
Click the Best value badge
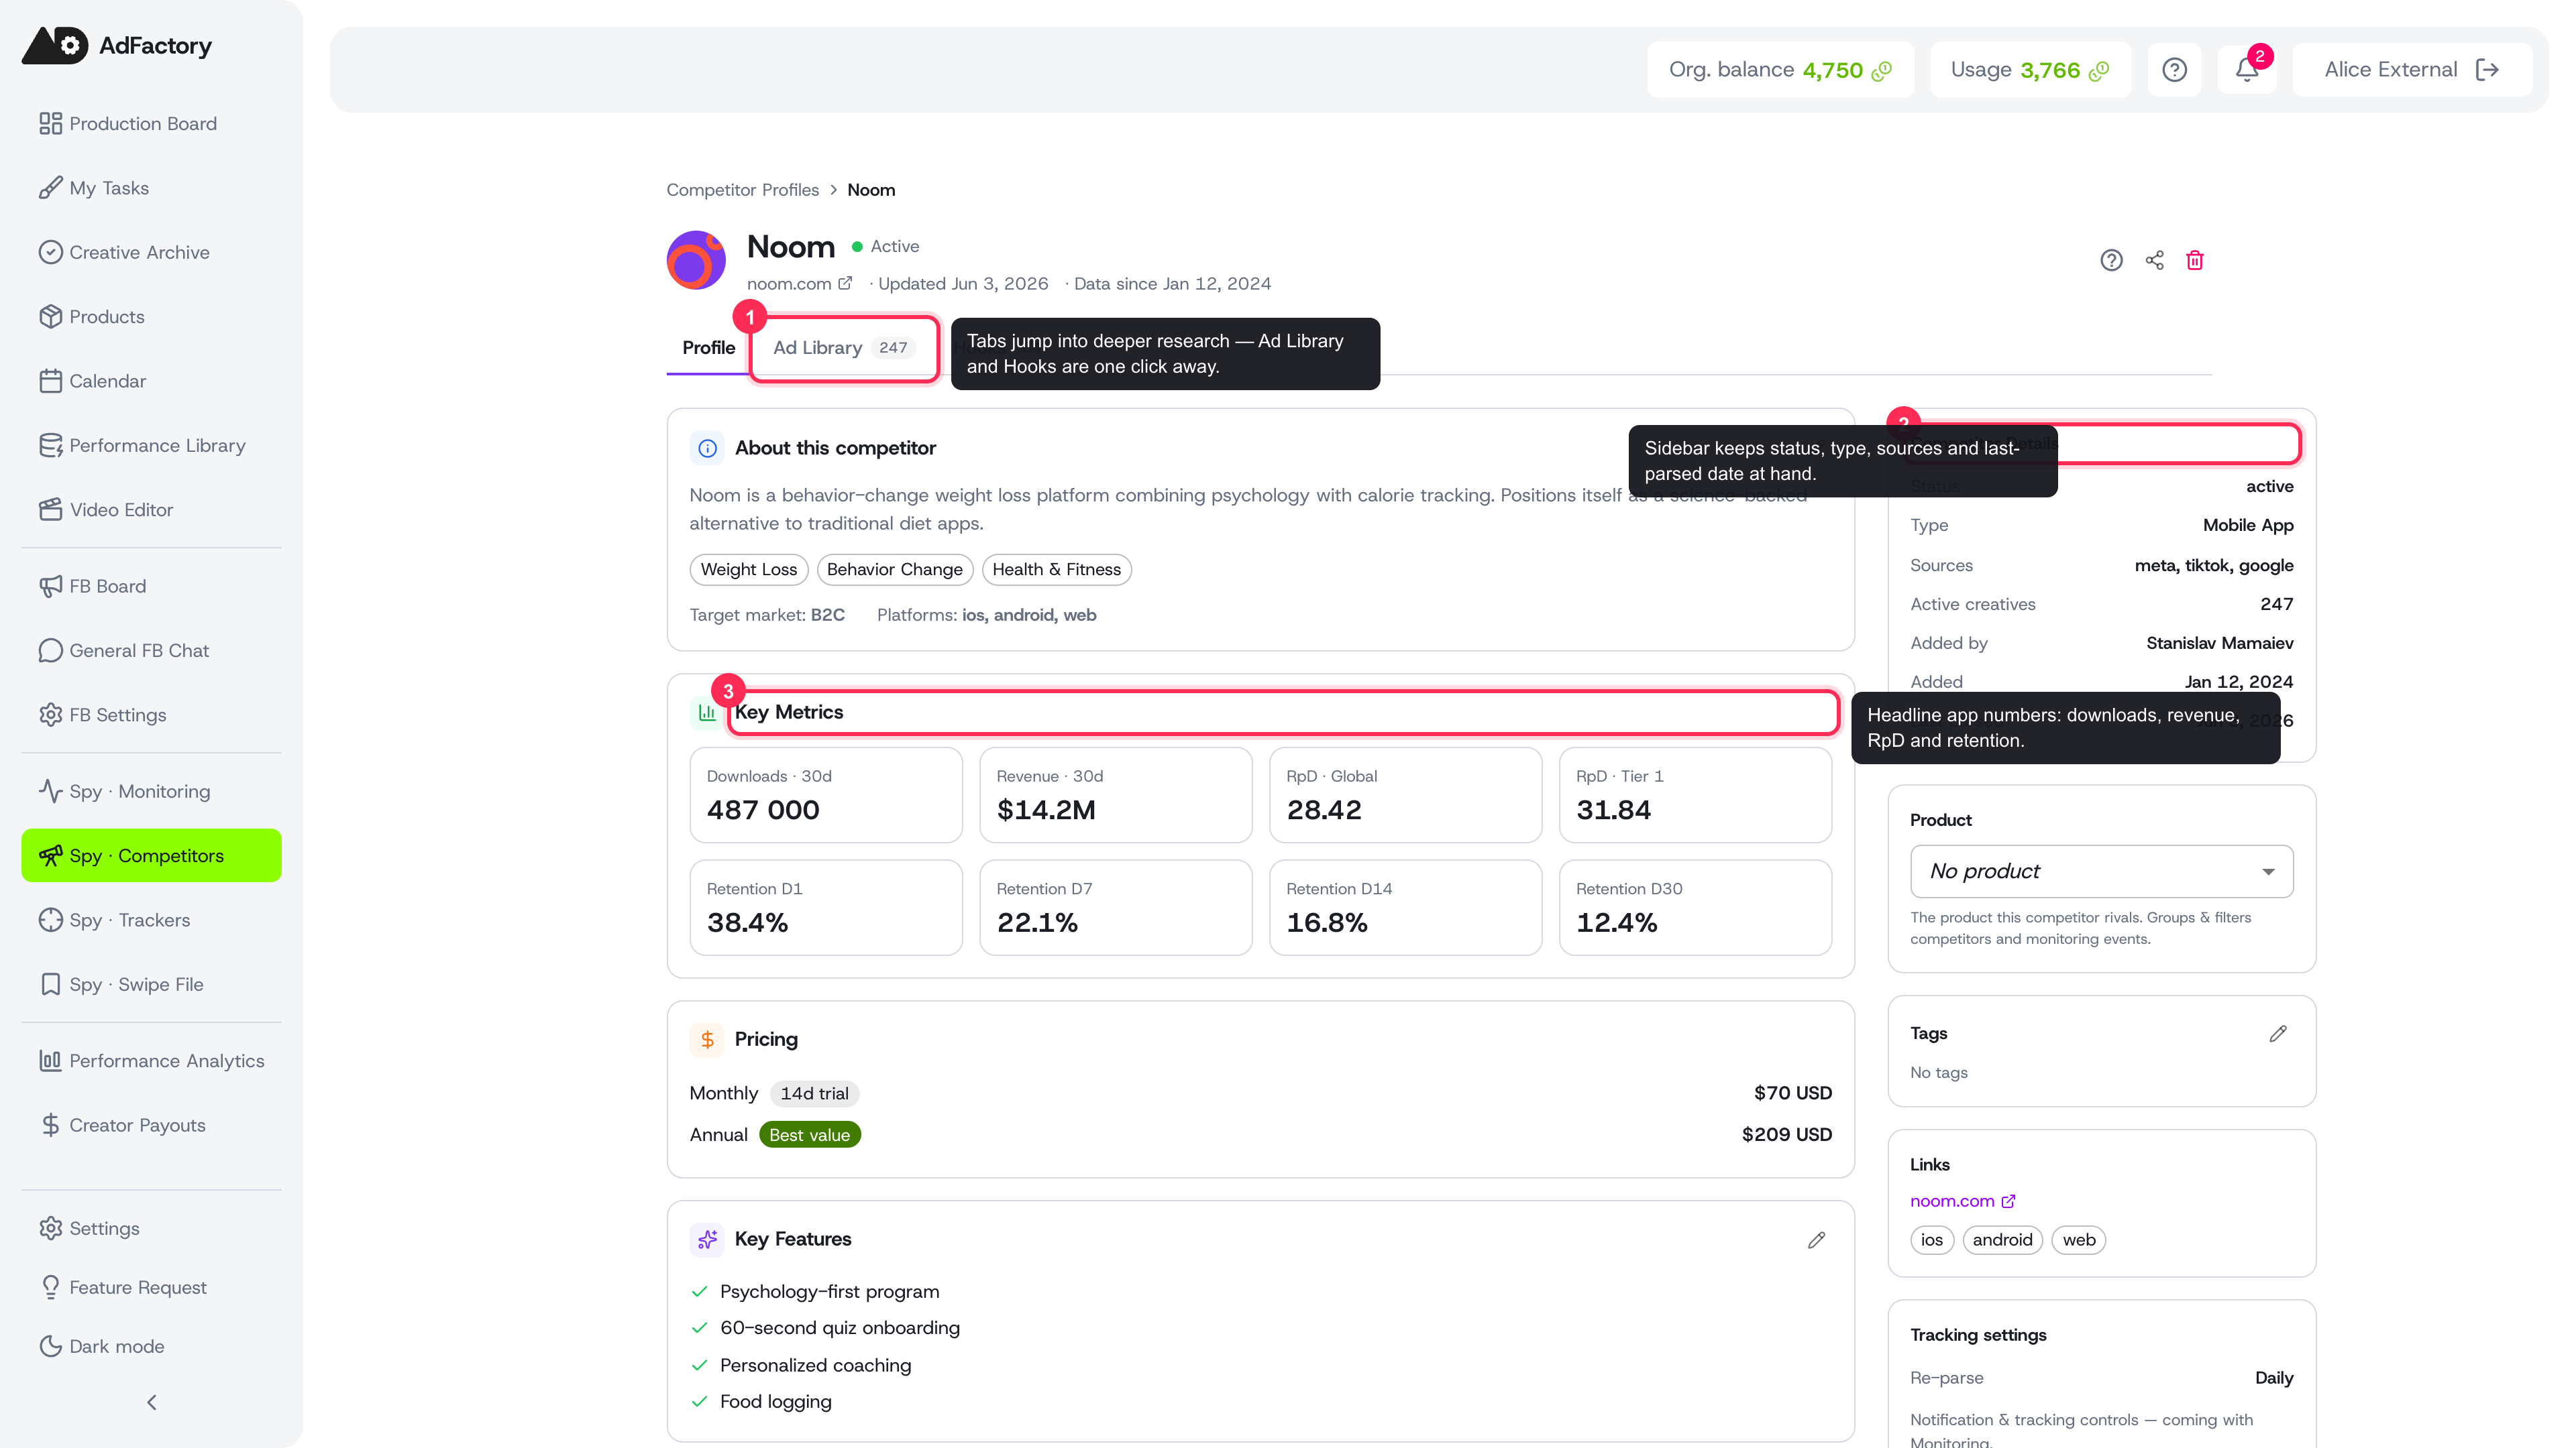[809, 1135]
